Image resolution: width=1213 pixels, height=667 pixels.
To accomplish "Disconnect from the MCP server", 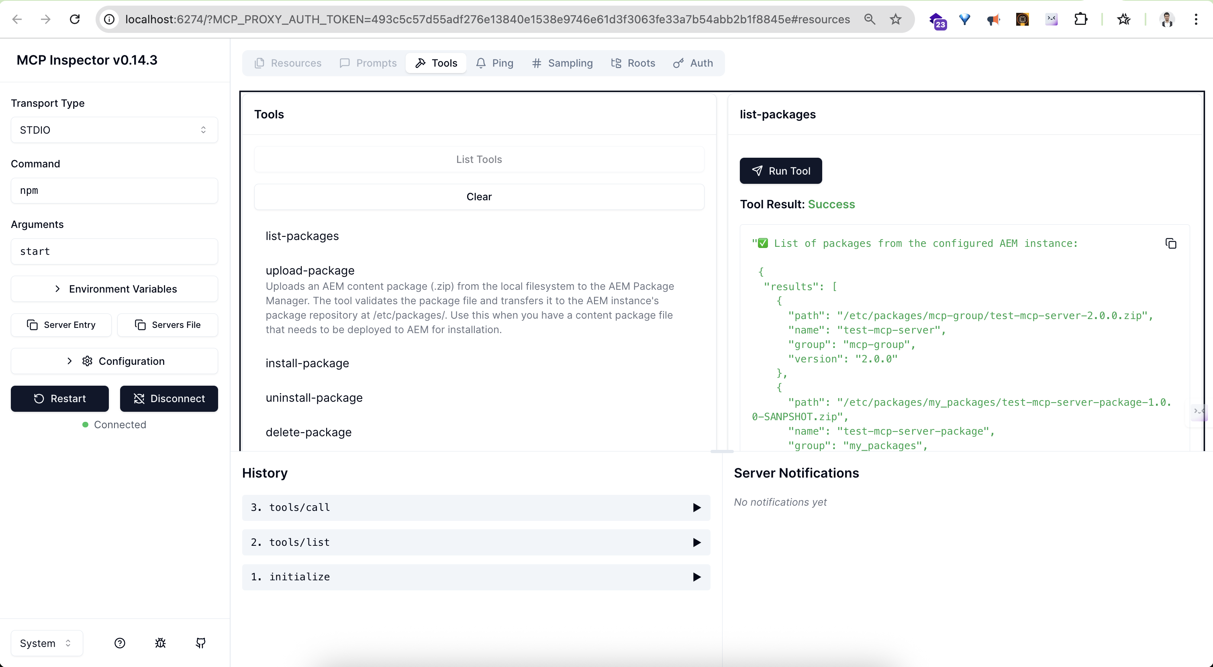I will click(x=169, y=399).
